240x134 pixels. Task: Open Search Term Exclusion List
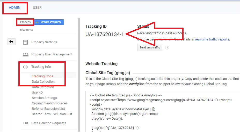[x=52, y=114]
